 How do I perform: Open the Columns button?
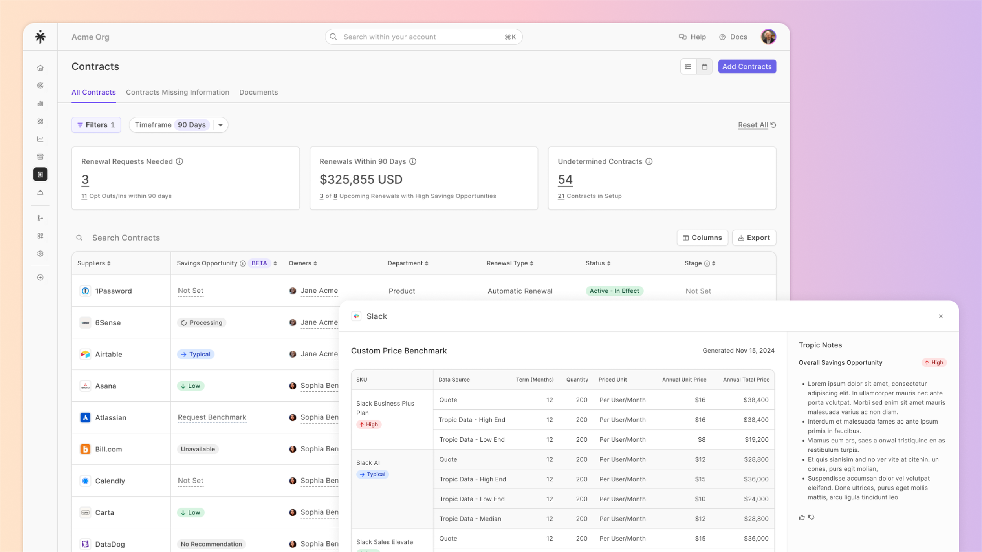[702, 238]
